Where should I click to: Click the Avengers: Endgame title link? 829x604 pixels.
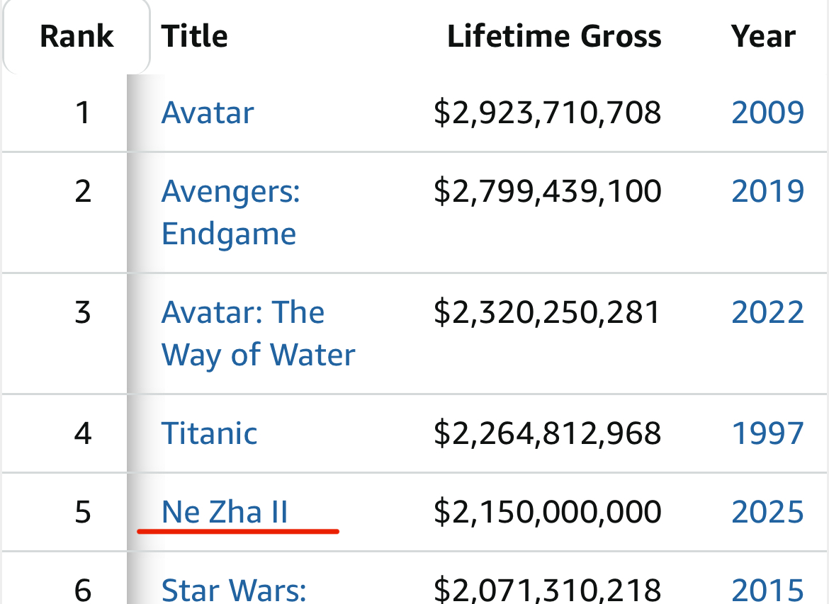pyautogui.click(x=230, y=212)
